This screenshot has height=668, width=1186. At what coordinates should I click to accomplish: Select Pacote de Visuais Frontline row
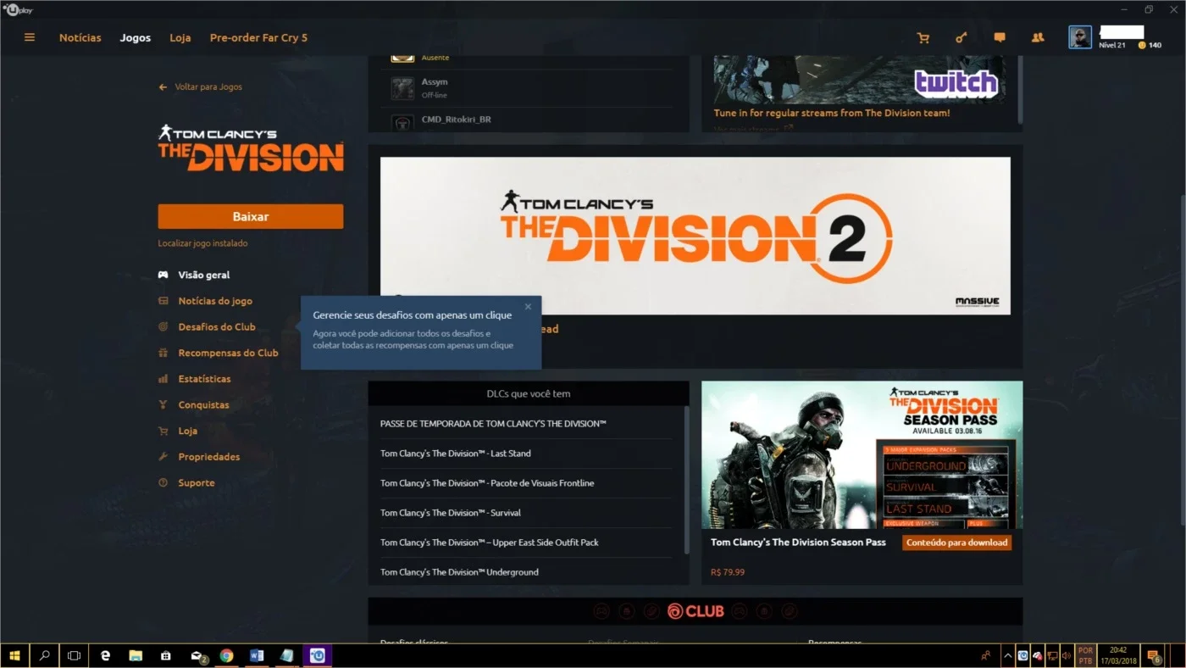pos(525,483)
